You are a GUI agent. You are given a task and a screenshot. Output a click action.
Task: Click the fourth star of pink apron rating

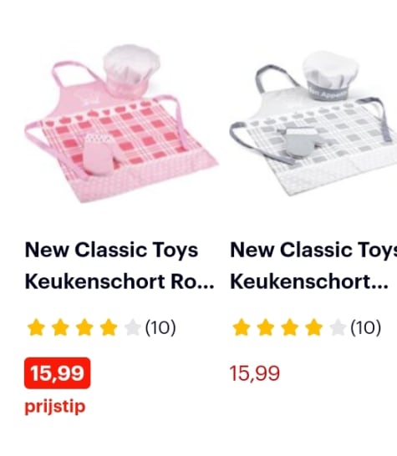(109, 327)
